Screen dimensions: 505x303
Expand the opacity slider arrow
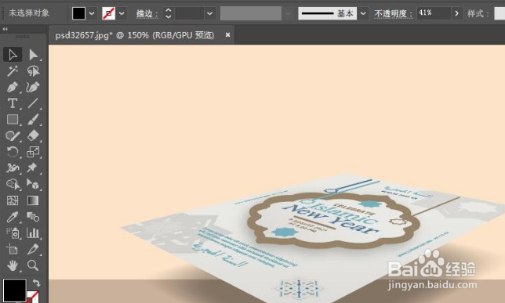456,13
